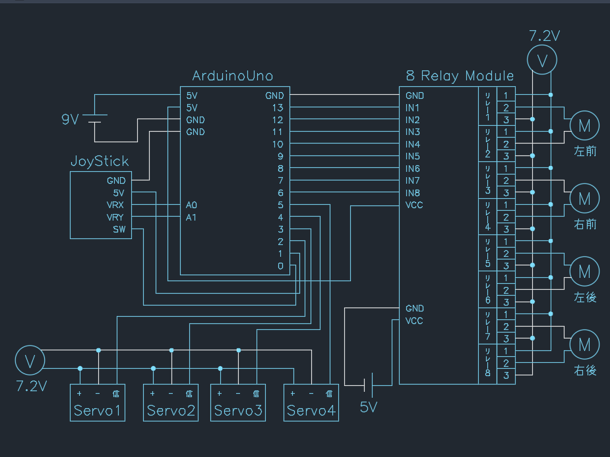The height and width of the screenshot is (457, 610).
Task: Select the IN1 pin label on relay module
Action: tap(413, 108)
